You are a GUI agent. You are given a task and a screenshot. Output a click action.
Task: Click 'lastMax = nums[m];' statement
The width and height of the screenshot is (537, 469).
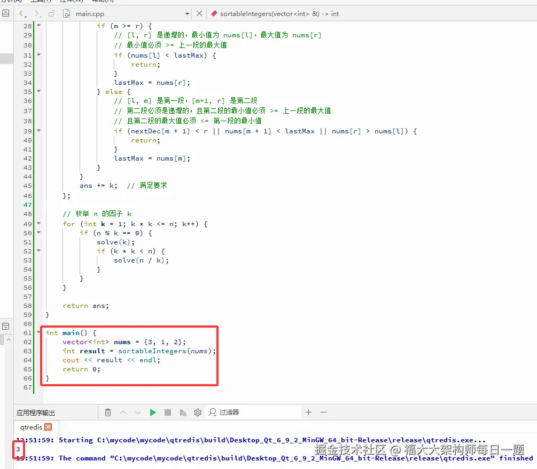(152, 158)
